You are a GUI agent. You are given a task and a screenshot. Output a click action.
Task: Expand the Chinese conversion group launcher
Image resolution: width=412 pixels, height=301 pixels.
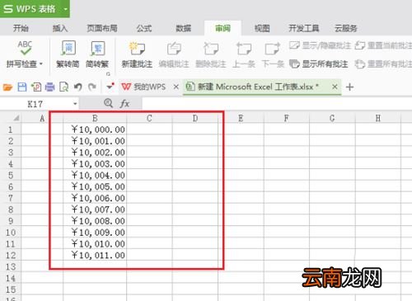coord(108,73)
